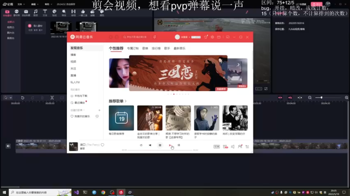The image size is (350, 196).
Task: Open Private FM in NetEase sidebar
Action: click(x=75, y=82)
